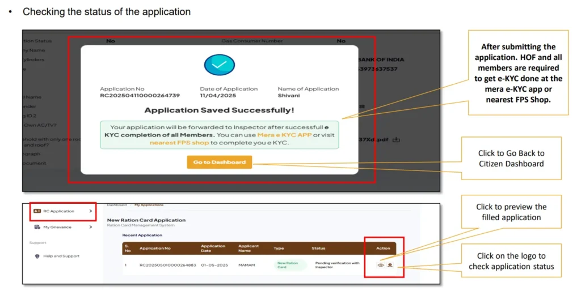Click the Type column header
This screenshot has width=581, height=291.
tap(279, 248)
